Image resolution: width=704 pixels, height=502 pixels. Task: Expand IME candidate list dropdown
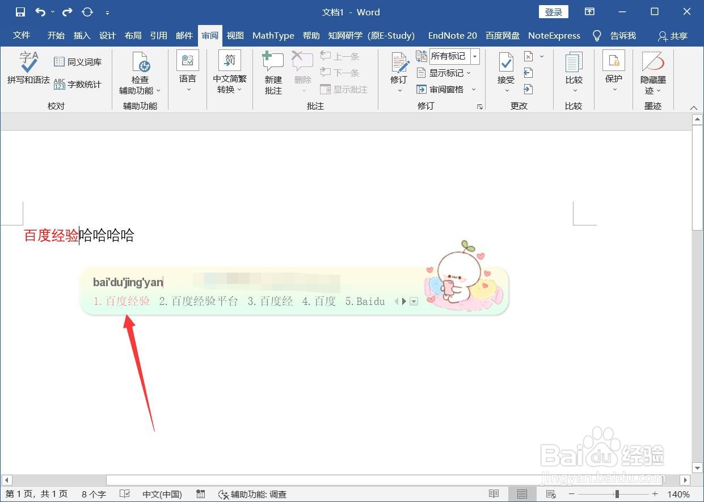pyautogui.click(x=414, y=302)
